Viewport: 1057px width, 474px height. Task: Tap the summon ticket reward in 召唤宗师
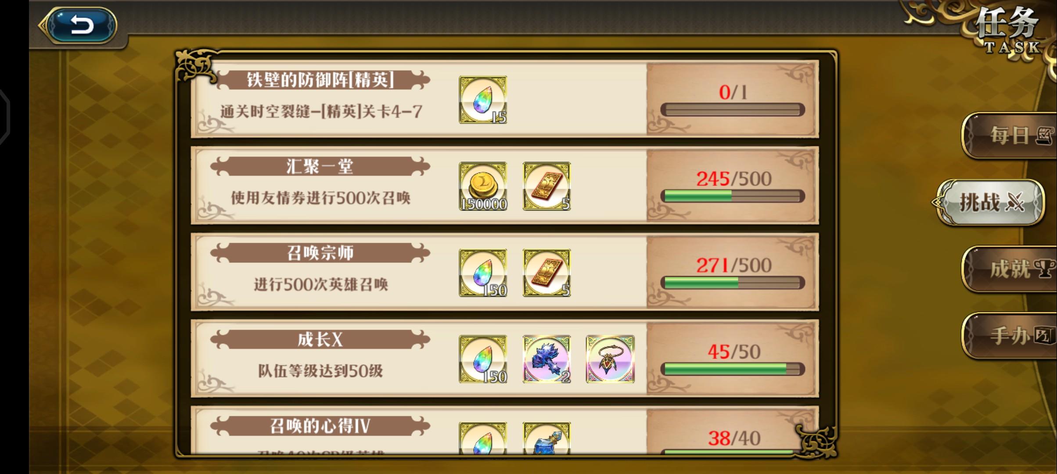click(x=546, y=273)
